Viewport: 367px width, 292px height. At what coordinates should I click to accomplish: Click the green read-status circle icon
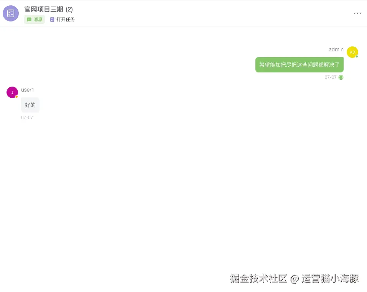click(x=341, y=77)
